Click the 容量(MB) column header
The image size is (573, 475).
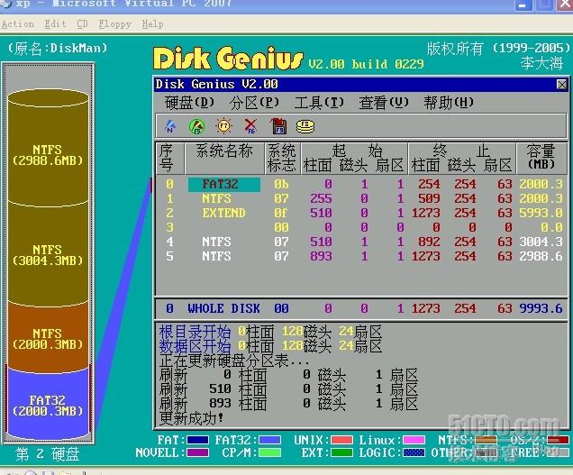541,158
